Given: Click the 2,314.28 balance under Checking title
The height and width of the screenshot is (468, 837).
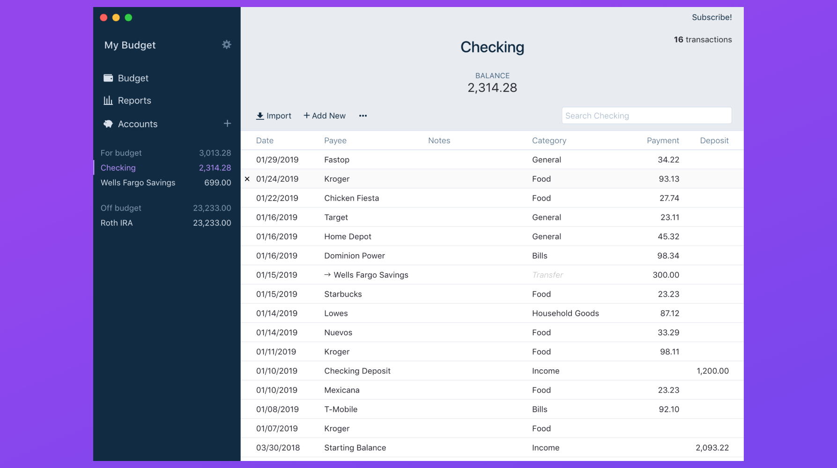Looking at the screenshot, I should (x=492, y=88).
